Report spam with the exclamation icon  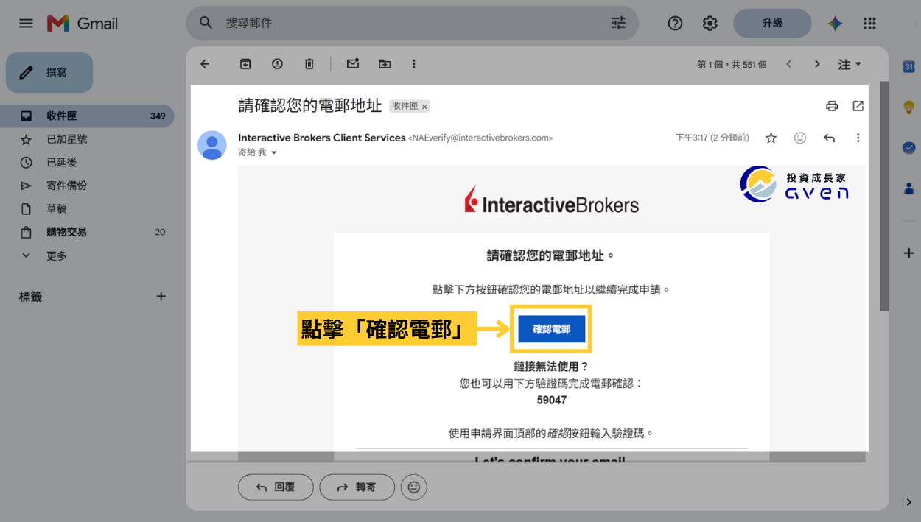pyautogui.click(x=277, y=64)
